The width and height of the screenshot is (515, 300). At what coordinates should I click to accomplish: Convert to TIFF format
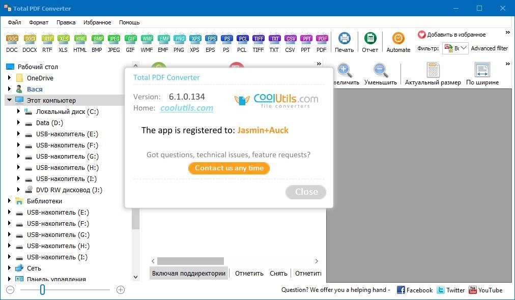(x=258, y=43)
